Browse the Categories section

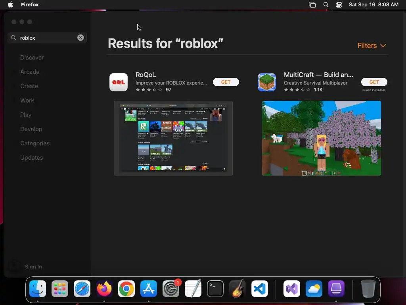click(x=35, y=143)
